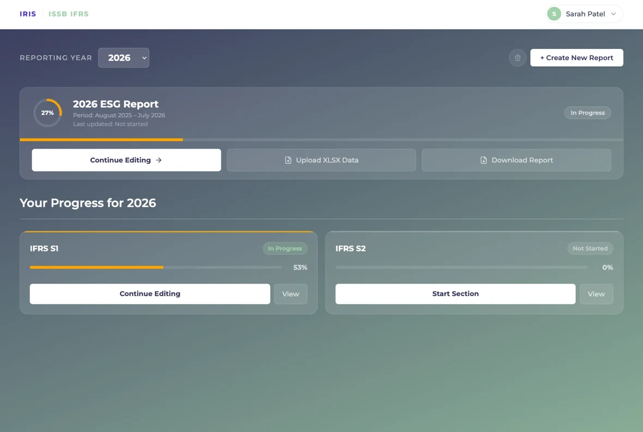
Task: Click Continue Editing in IFRS S1 card
Action: [150, 294]
